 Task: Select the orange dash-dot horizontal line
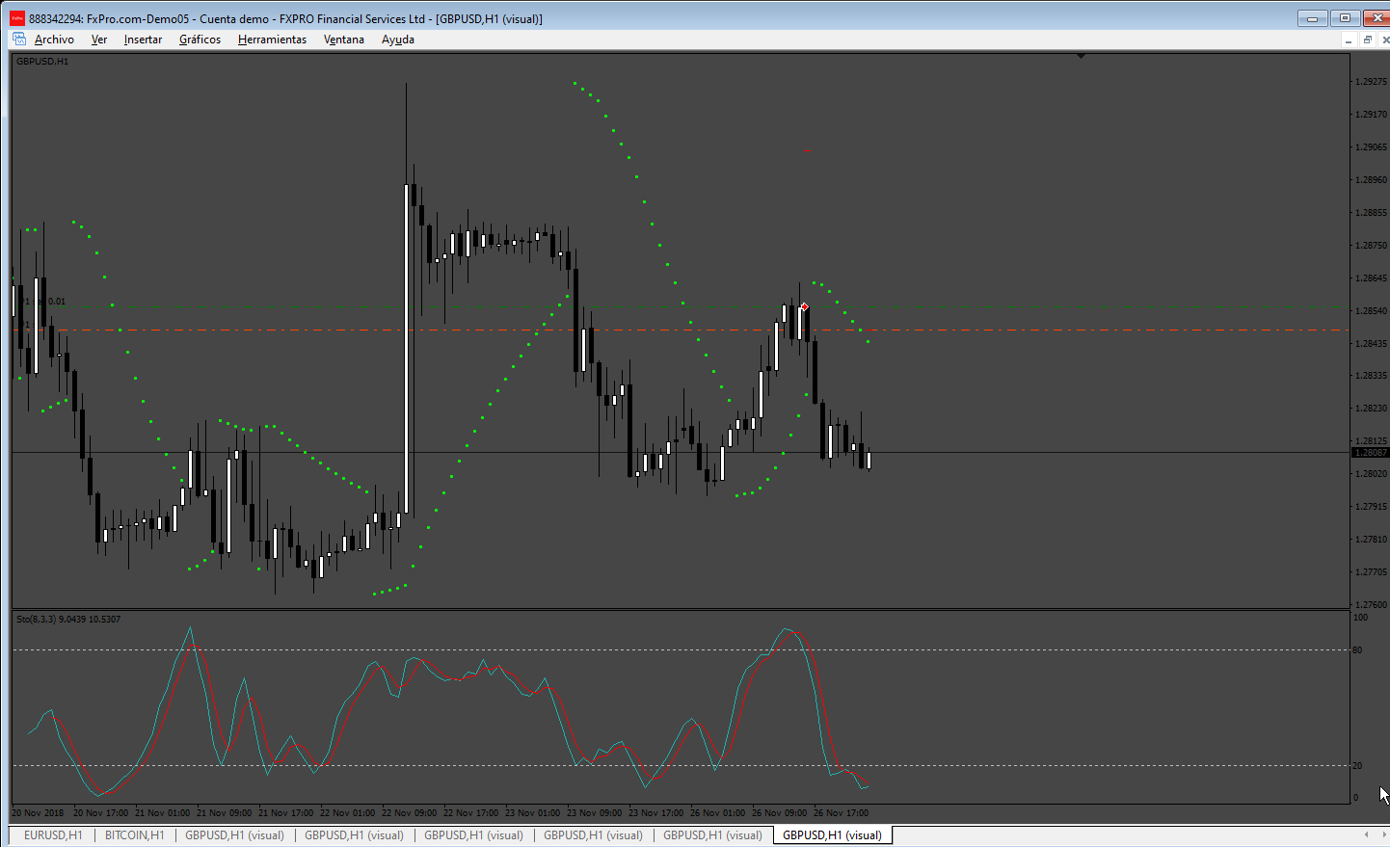tap(681, 330)
